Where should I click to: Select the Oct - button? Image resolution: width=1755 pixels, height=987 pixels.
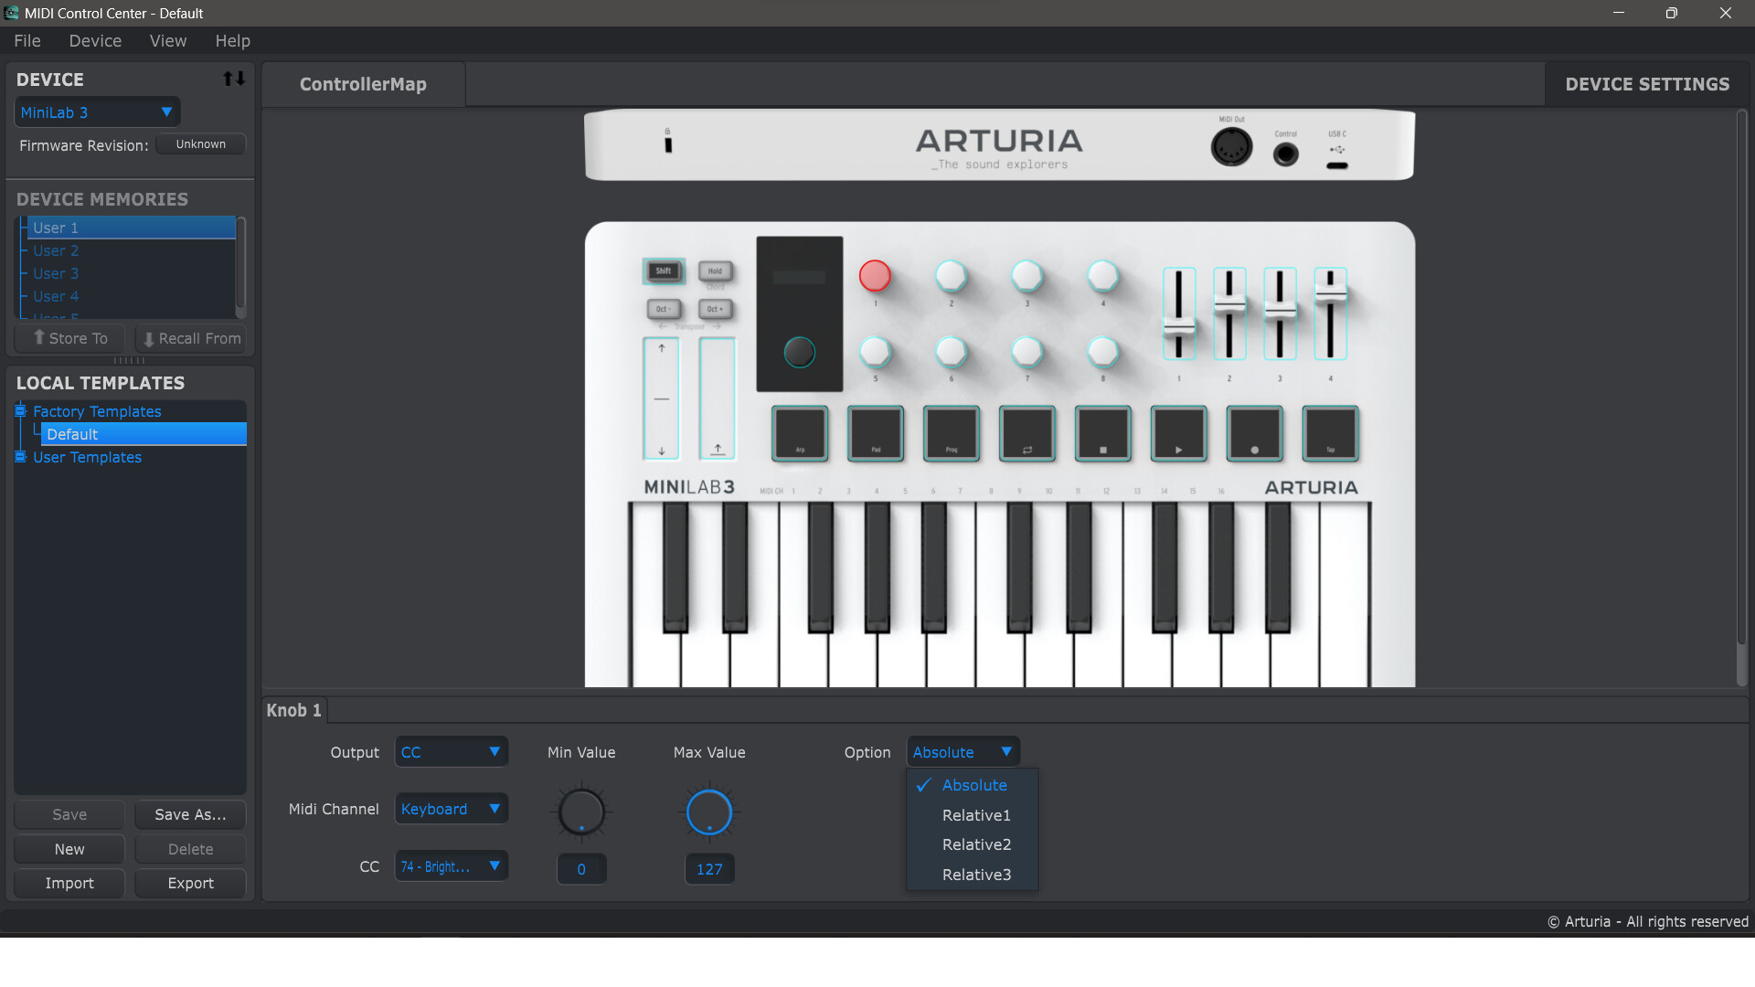pos(664,309)
